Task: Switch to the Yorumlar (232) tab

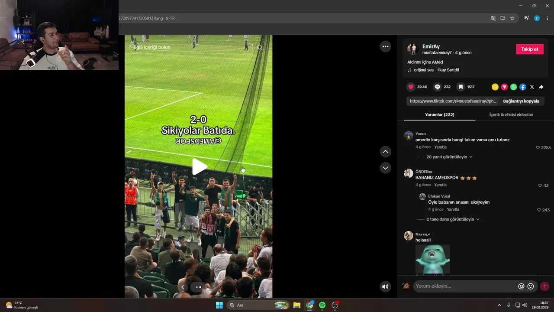Action: click(x=439, y=115)
